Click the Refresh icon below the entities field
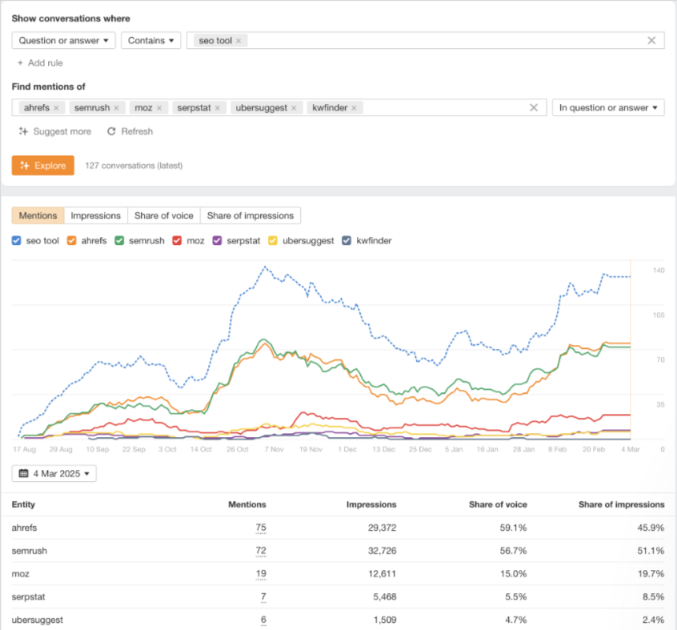 pos(111,132)
